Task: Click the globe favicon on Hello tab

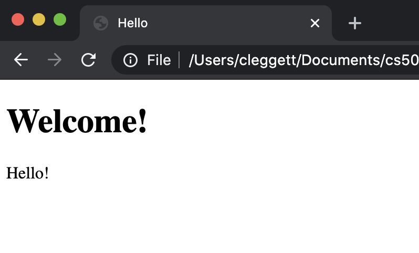Action: coord(100,23)
